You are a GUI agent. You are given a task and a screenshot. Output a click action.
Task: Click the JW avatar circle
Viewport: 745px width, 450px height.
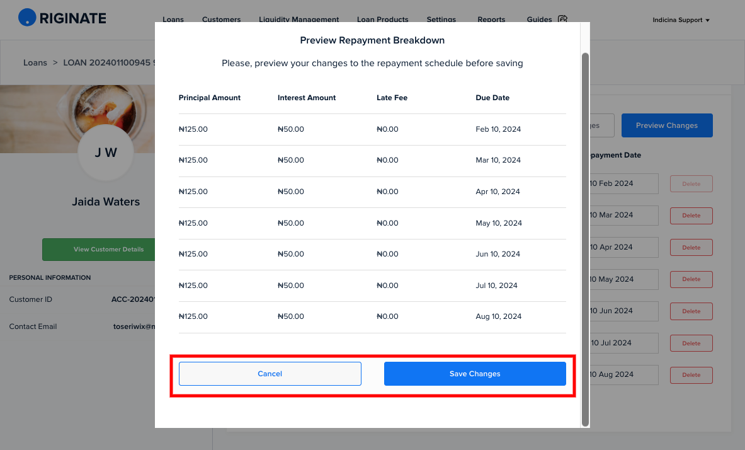tap(105, 153)
